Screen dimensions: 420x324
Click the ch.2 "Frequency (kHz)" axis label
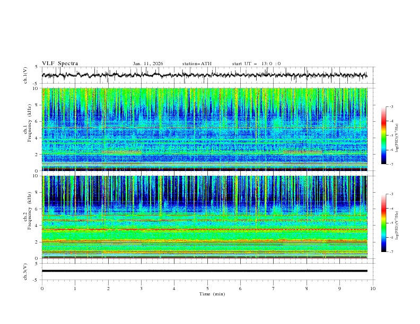click(x=29, y=211)
